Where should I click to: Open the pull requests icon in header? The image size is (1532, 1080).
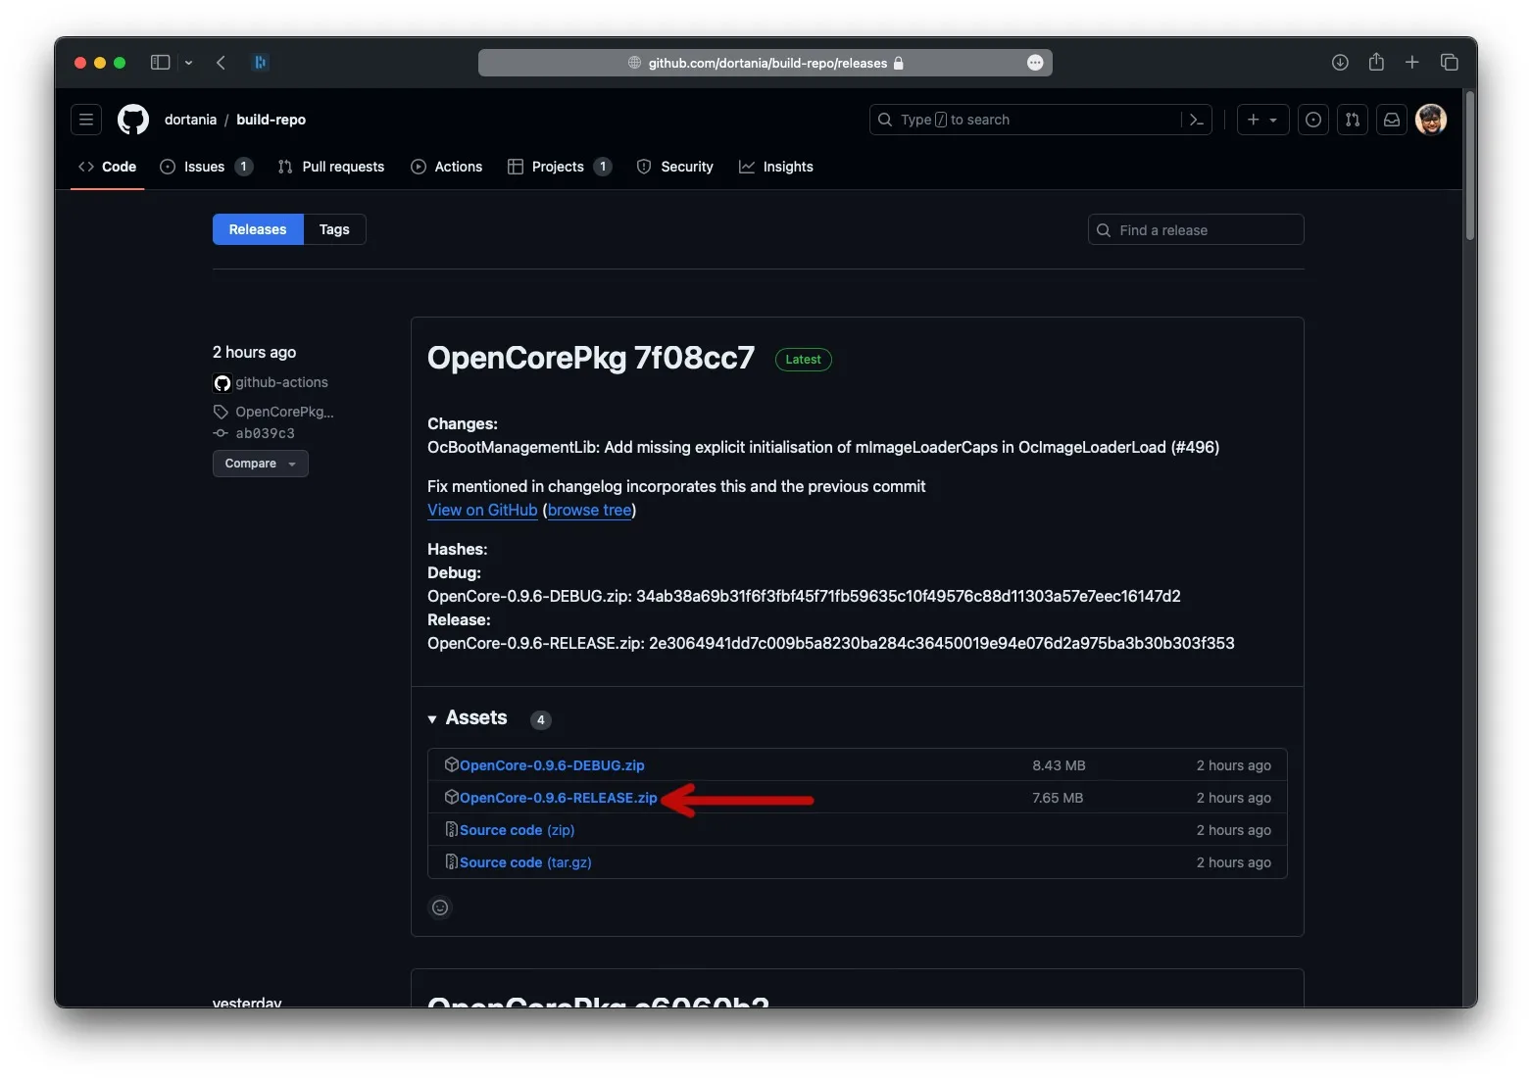[1353, 120]
